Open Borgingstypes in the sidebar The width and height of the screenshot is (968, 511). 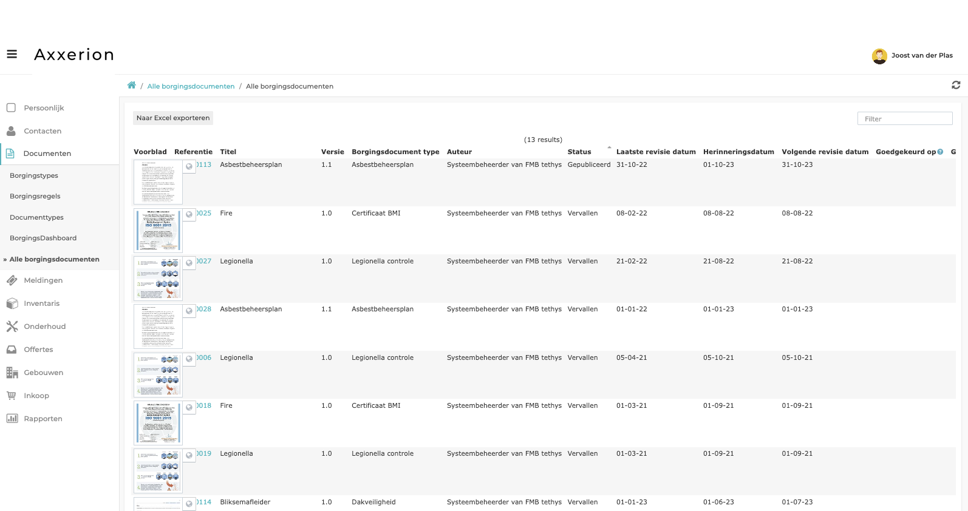pos(34,175)
